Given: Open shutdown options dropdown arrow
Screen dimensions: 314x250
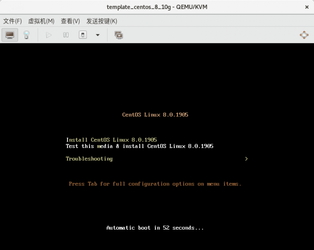Looking at the screenshot, I should 98,35.
